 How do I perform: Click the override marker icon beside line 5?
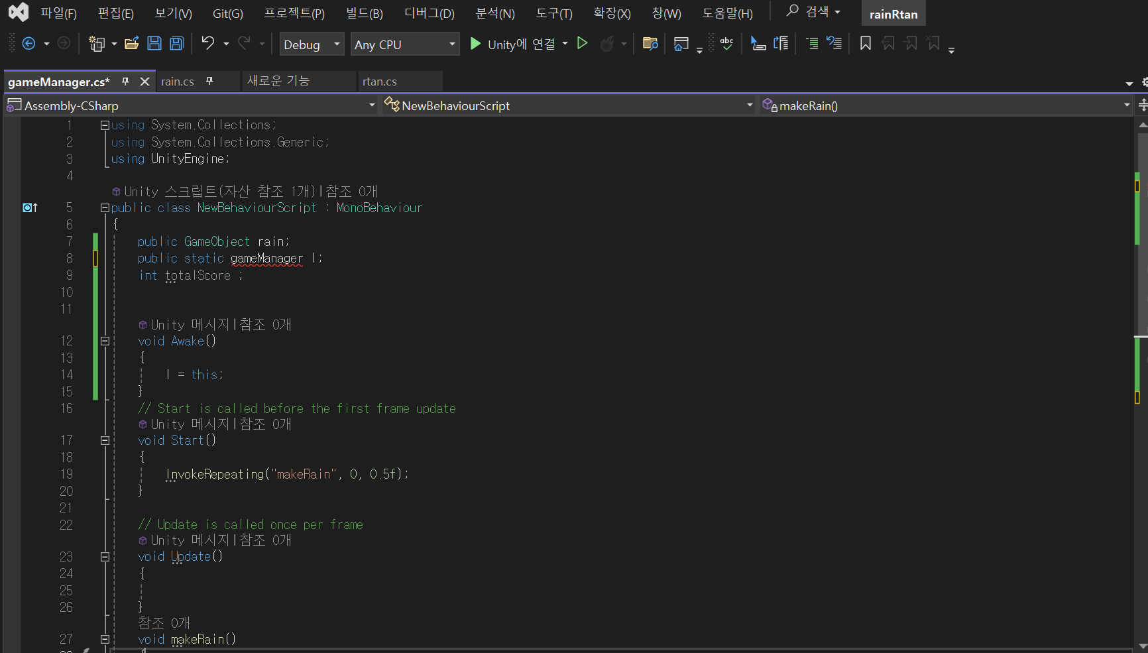tap(30, 208)
